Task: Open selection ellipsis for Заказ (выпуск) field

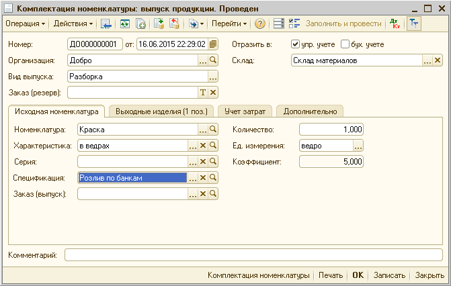Action: [x=193, y=194]
